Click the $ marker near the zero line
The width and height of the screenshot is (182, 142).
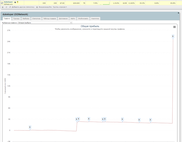pos(30,127)
